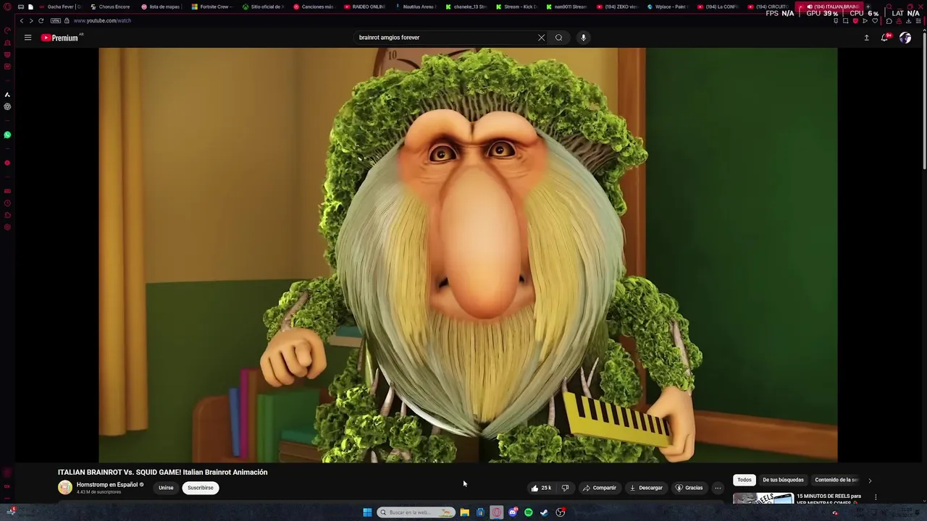Open File Explorer from the taskbar

(464, 512)
